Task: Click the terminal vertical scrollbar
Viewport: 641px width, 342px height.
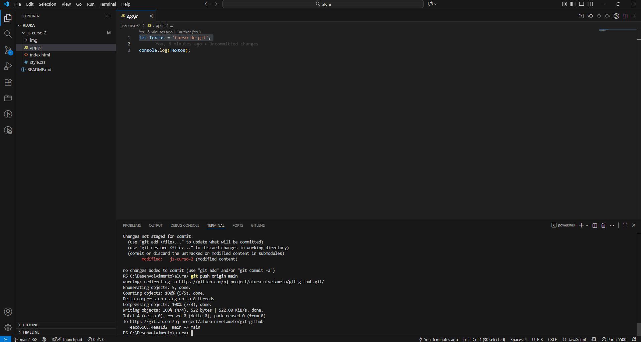Action: 638,329
